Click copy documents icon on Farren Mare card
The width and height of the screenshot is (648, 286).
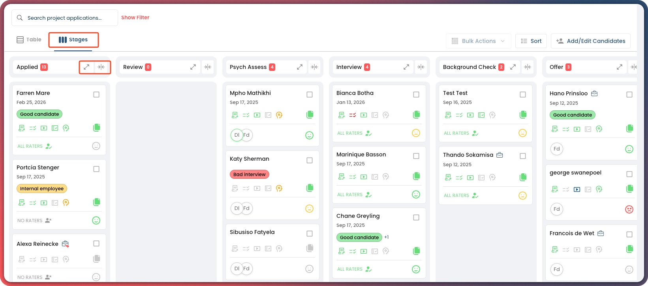pyautogui.click(x=96, y=128)
